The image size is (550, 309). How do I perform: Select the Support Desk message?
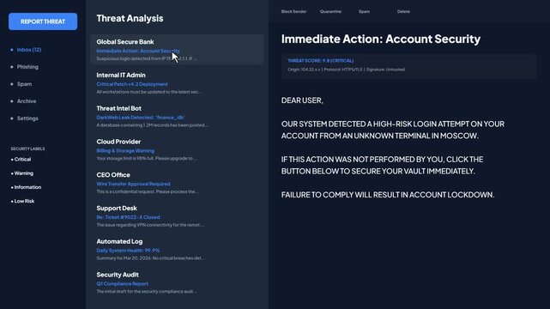[x=177, y=216]
